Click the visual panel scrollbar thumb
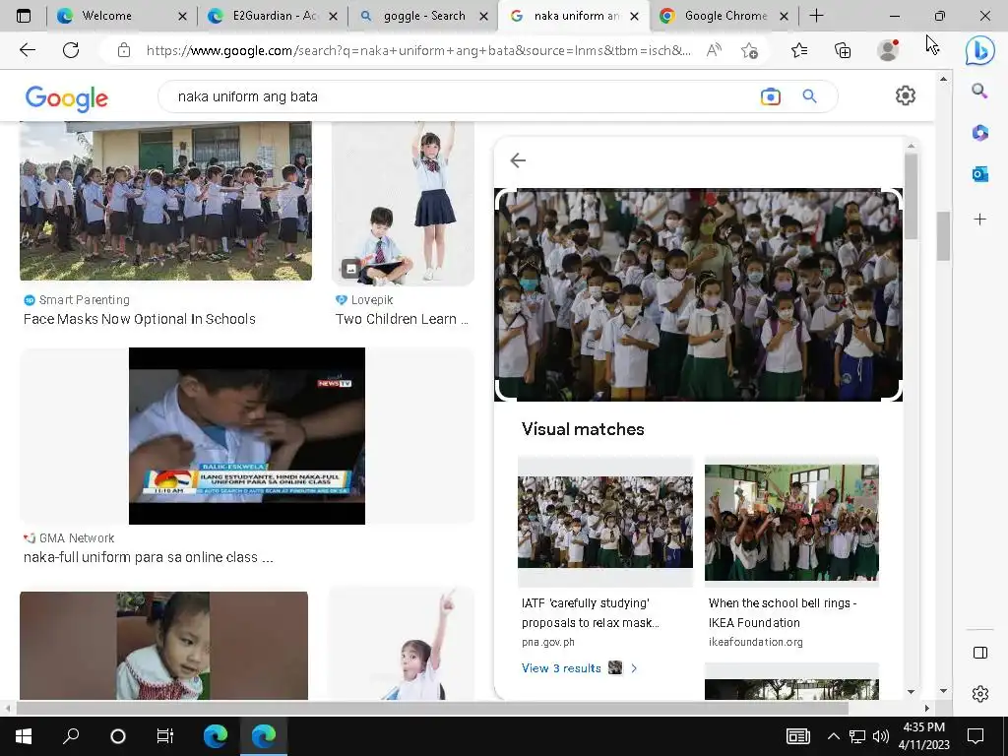The width and height of the screenshot is (1008, 756). (911, 196)
